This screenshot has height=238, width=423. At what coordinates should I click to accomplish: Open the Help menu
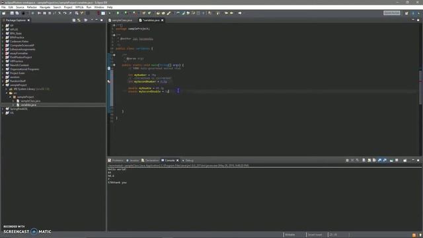pos(110,7)
